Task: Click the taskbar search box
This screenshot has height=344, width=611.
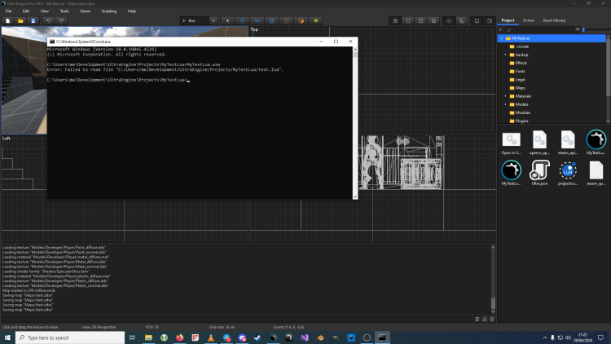Action: pos(70,337)
